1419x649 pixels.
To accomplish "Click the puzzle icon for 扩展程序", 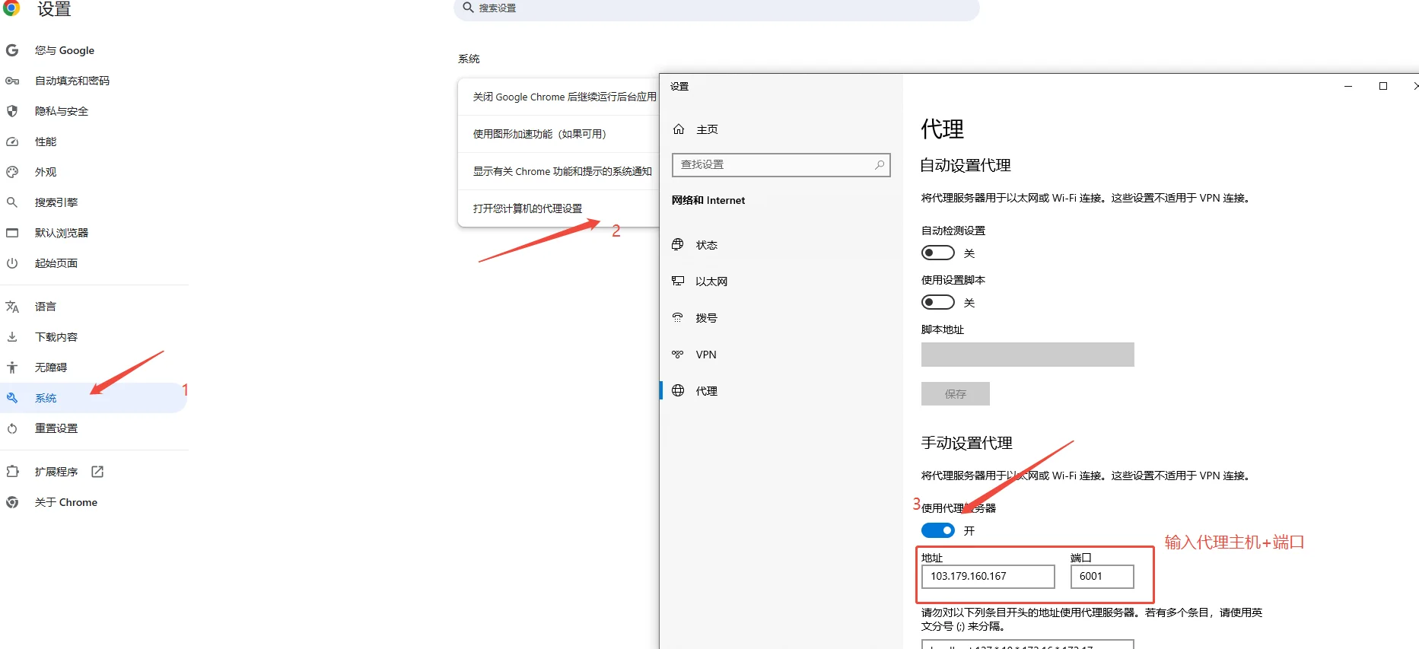I will click(12, 472).
